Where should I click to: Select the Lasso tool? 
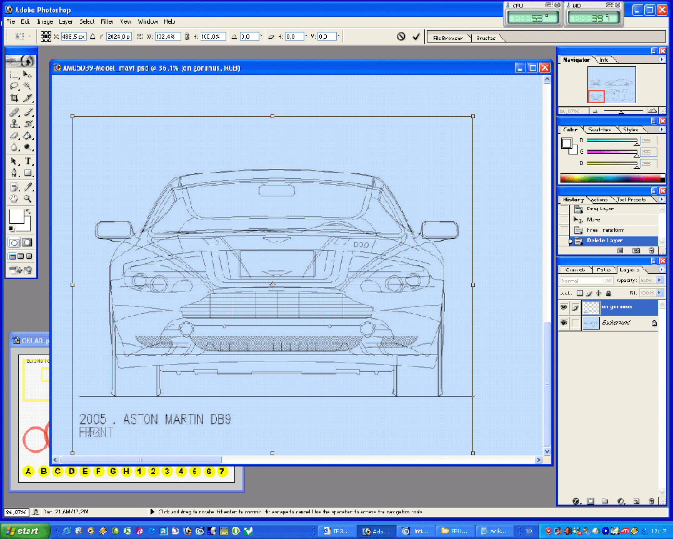point(14,86)
